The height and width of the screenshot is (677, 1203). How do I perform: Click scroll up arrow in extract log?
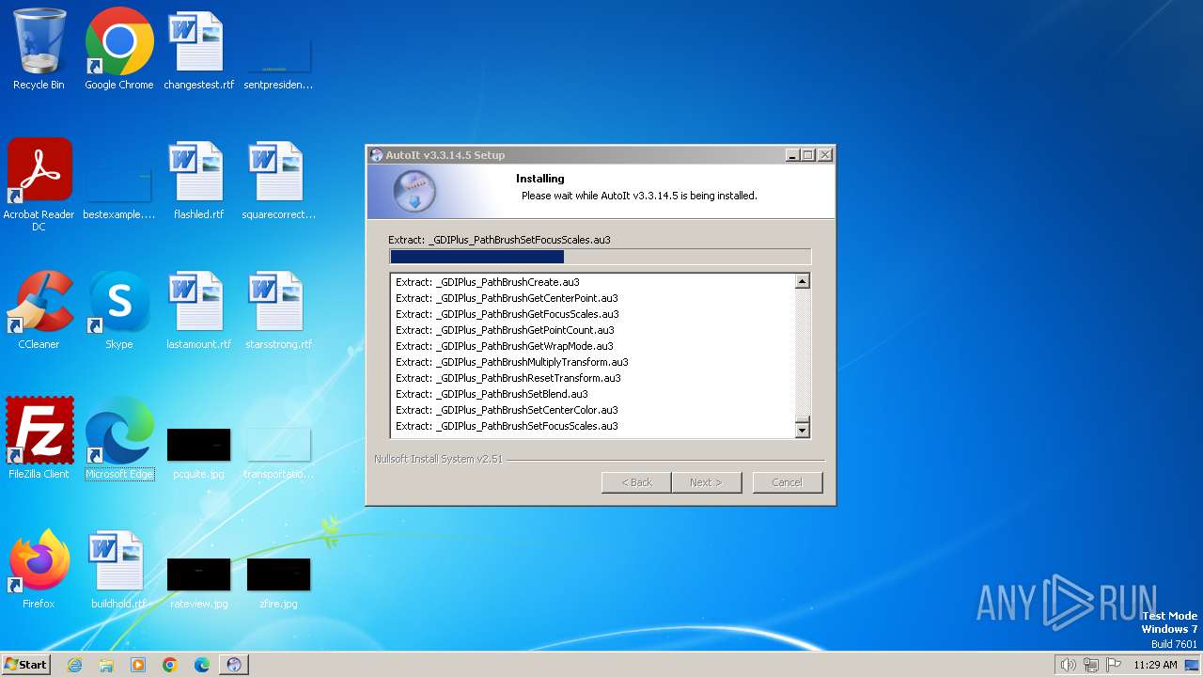[x=802, y=281]
